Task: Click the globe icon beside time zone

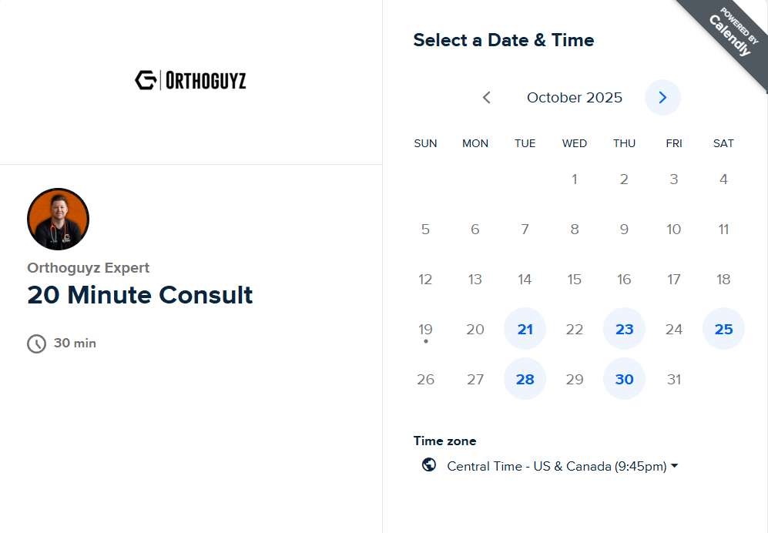Action: click(x=429, y=465)
